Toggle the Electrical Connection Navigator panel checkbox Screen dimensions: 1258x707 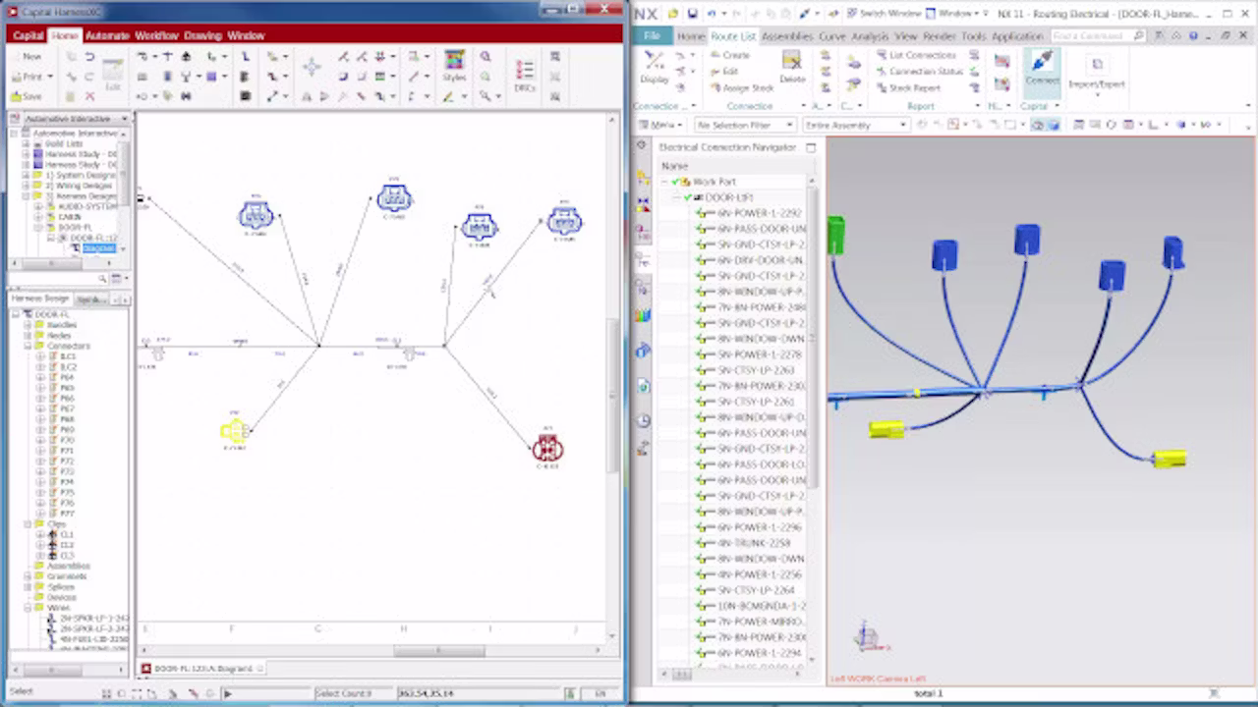(x=811, y=147)
